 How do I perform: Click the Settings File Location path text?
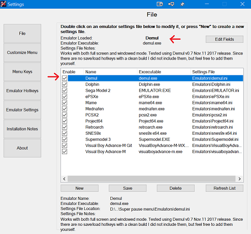coord(150,209)
